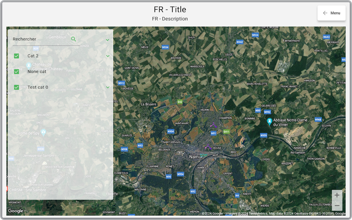This screenshot has width=352, height=220.
Task: Click the Abbaye Notre-Dame du Vivier marker
Action: (x=269, y=121)
